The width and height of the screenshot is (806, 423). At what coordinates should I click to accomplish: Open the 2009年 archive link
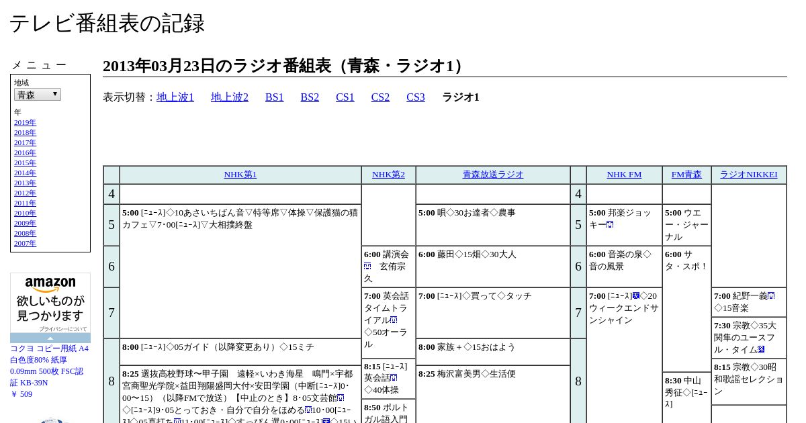coord(25,223)
